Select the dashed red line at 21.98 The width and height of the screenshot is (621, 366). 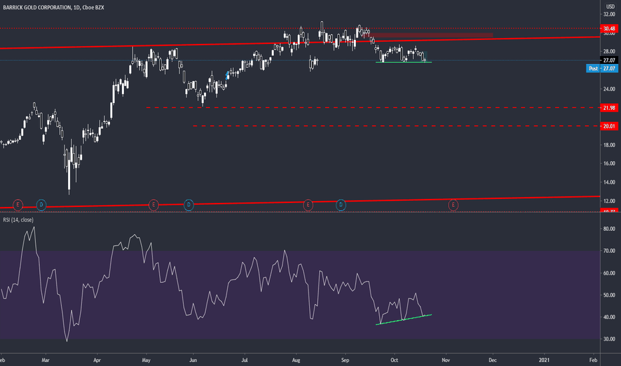pos(372,108)
